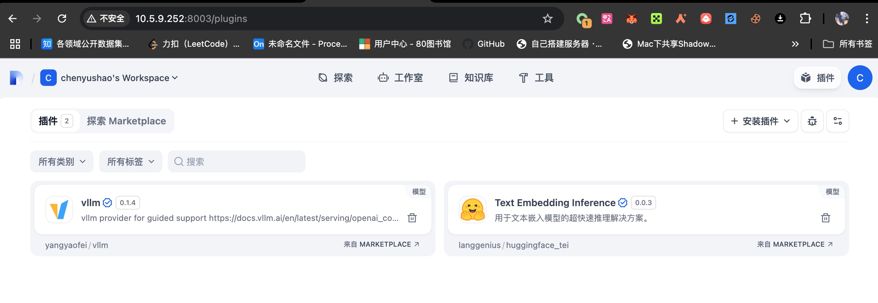Delete the vllm plugin
This screenshot has width=878, height=303.
coord(412,218)
